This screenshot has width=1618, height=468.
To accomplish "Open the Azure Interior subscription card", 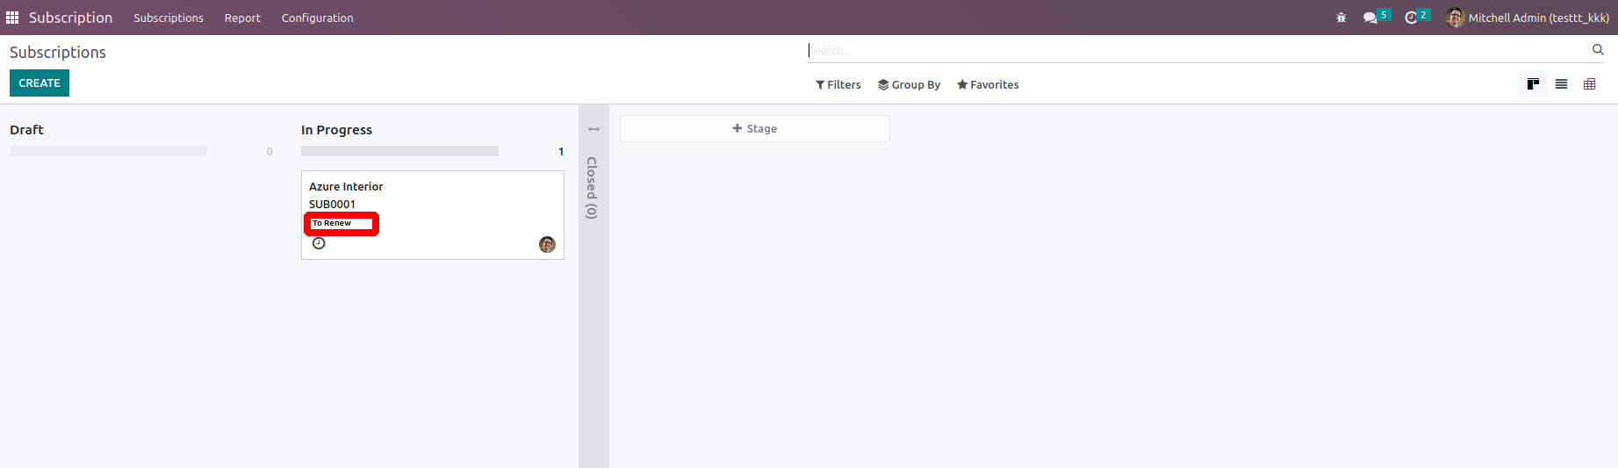I will point(433,215).
